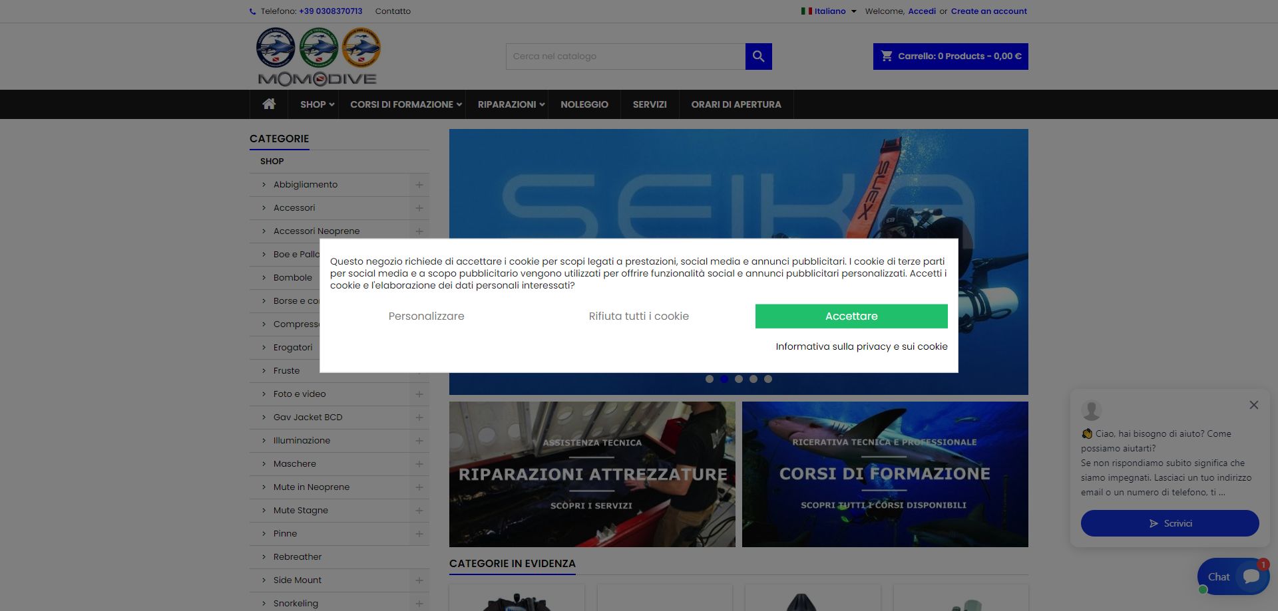
Task: Go to NOLEGGIO page
Action: click(x=584, y=104)
